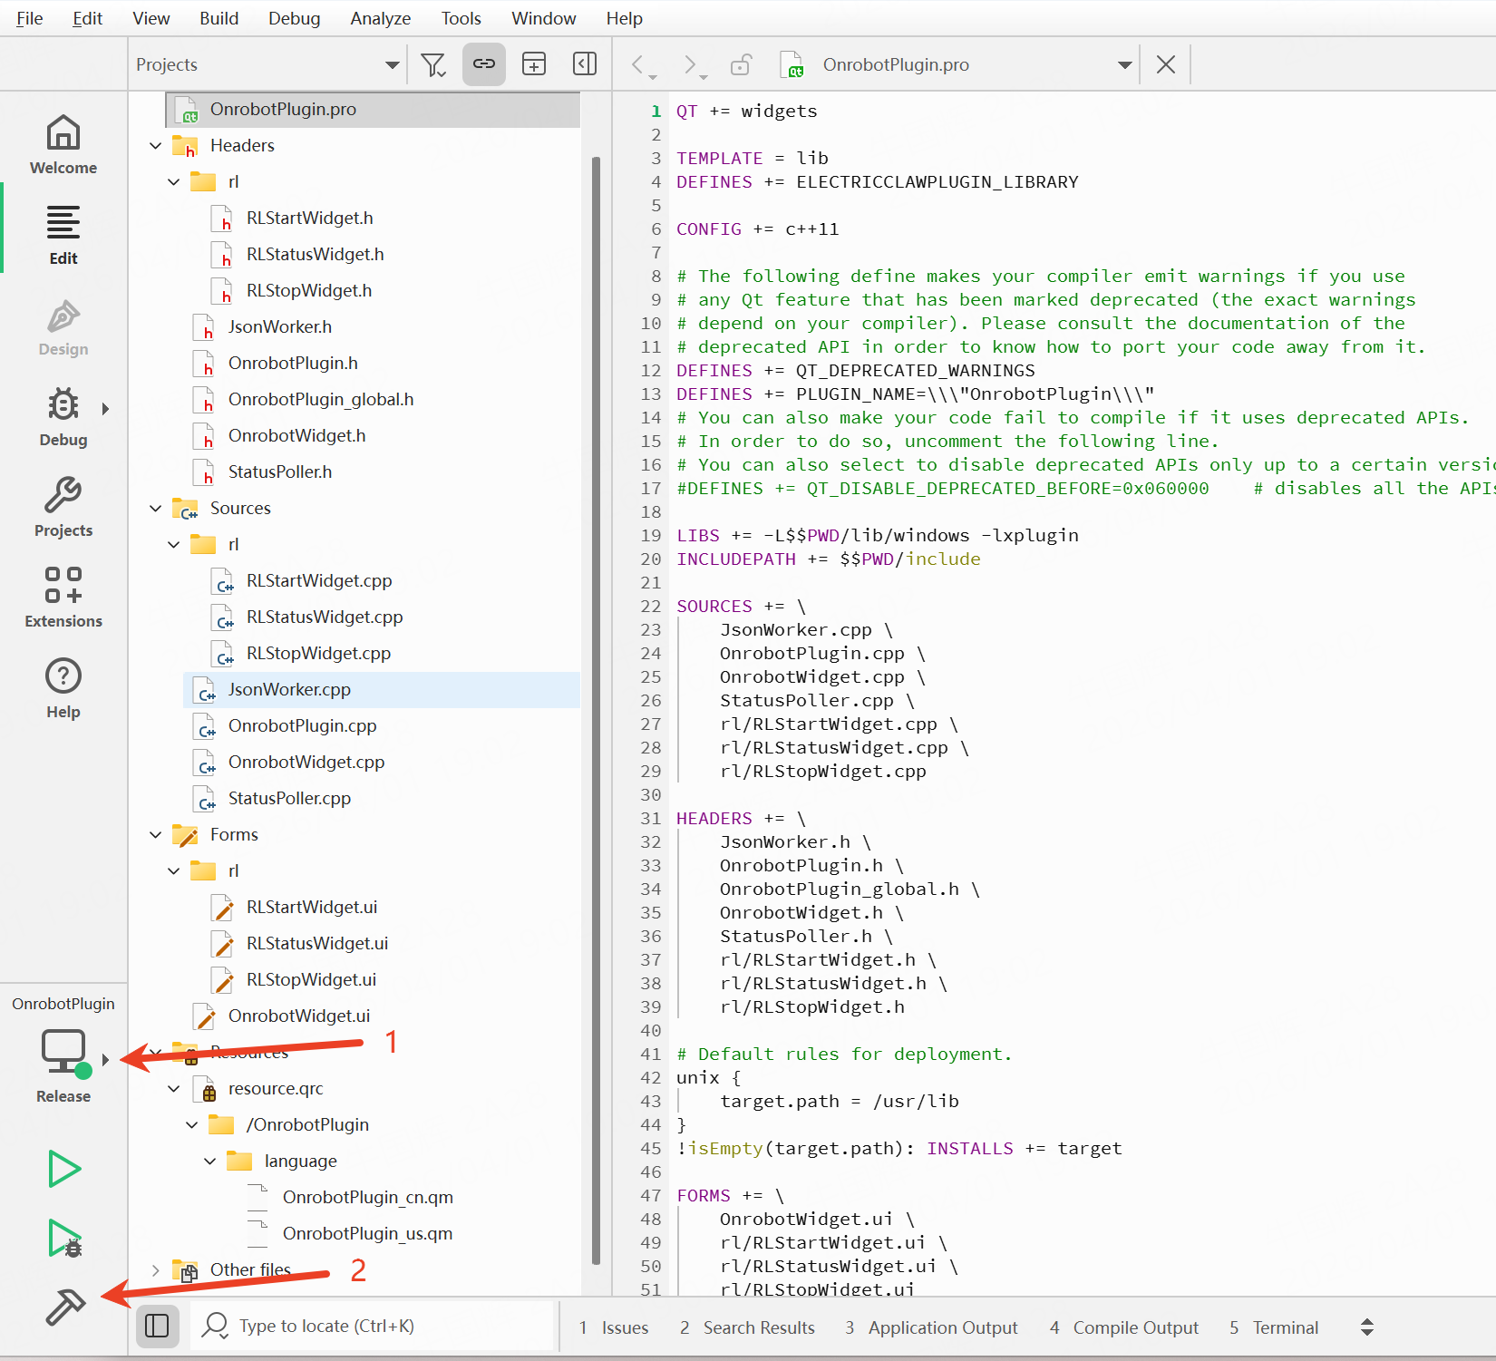The width and height of the screenshot is (1496, 1361).
Task: Toggle synchronize with editor link button
Action: [x=484, y=63]
